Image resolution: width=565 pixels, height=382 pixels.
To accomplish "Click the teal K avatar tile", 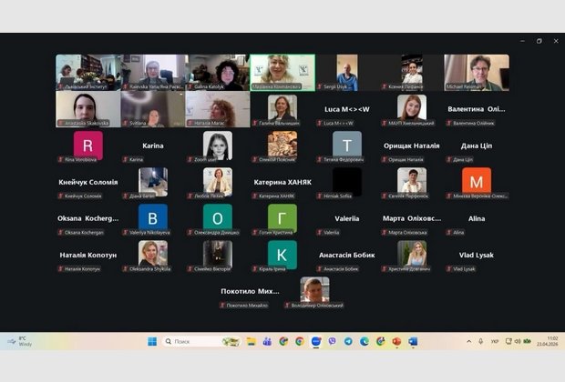I will pos(282,254).
